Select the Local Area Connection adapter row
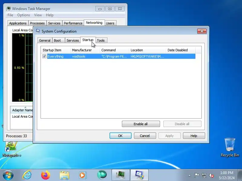 point(22,116)
